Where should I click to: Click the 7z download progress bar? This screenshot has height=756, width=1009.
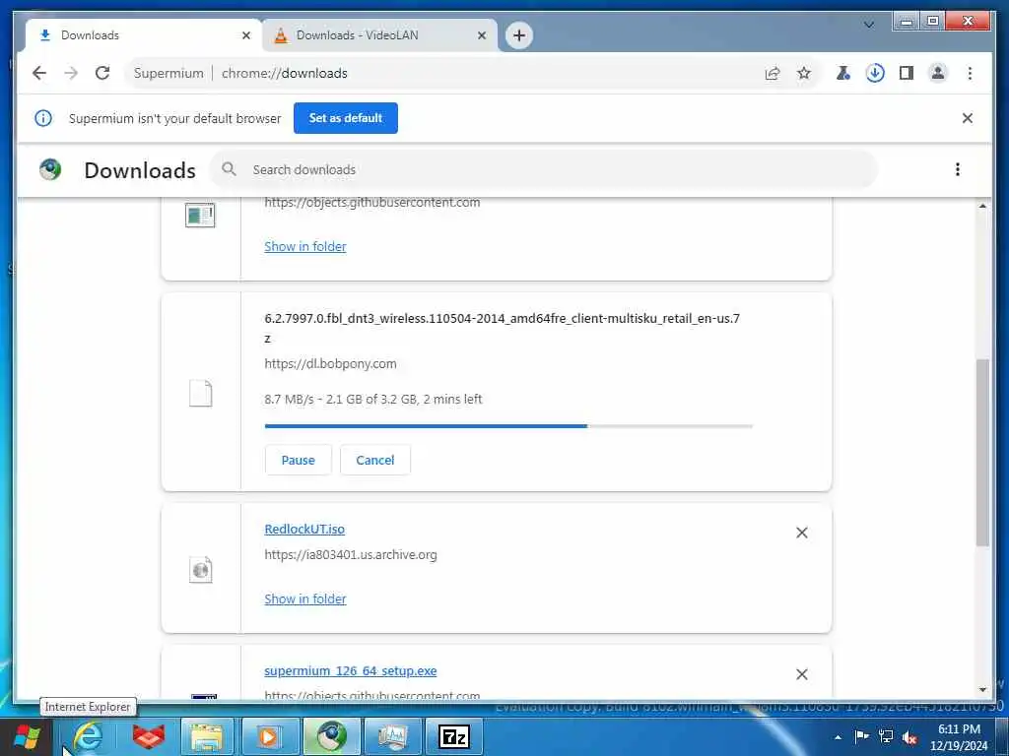[x=508, y=426]
